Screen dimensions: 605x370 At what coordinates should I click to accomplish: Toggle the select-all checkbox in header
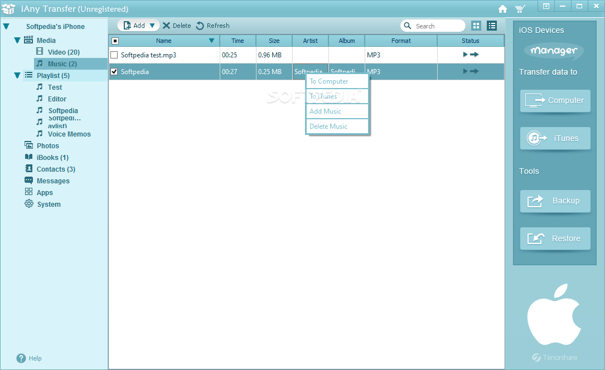click(115, 41)
